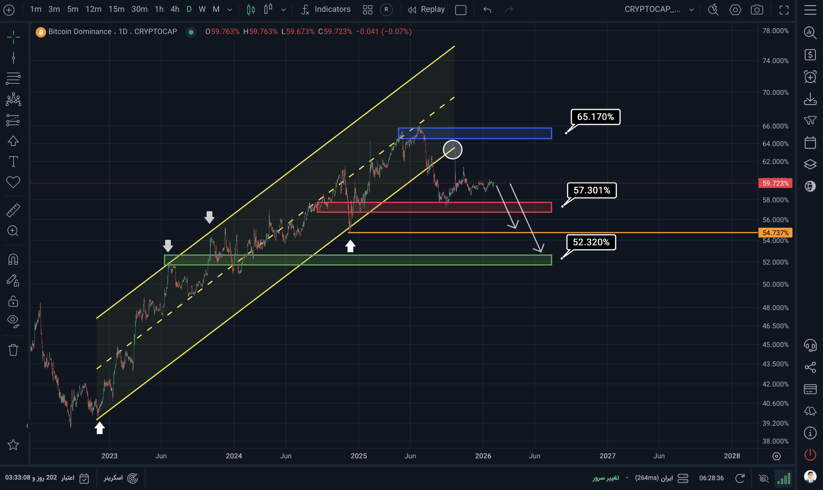Image resolution: width=823 pixels, height=490 pixels.
Task: Expand the timeframe dropdown arrow
Action: [230, 10]
